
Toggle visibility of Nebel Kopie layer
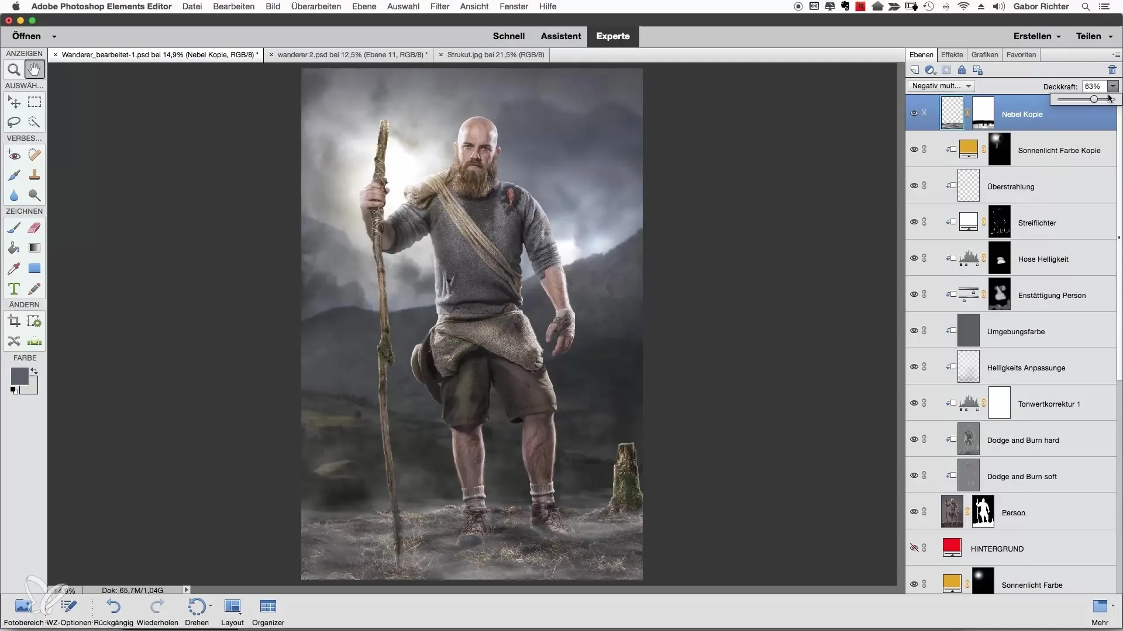point(914,113)
